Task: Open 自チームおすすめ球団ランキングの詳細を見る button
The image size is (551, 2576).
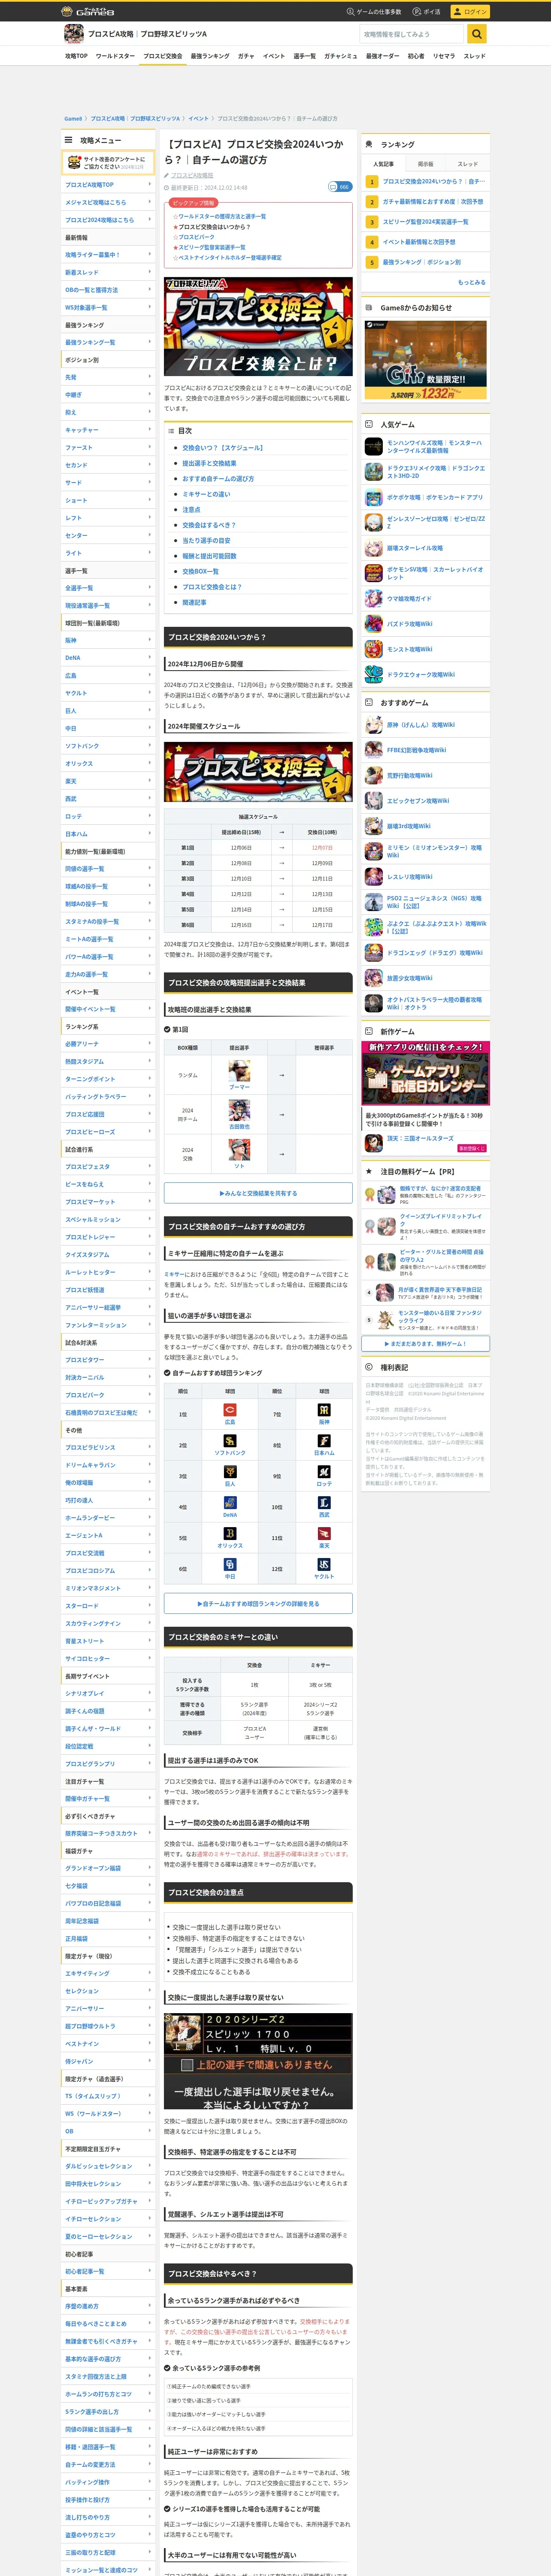Action: (258, 1604)
